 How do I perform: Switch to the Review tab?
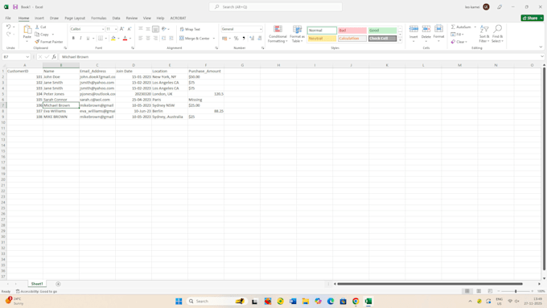(x=131, y=18)
